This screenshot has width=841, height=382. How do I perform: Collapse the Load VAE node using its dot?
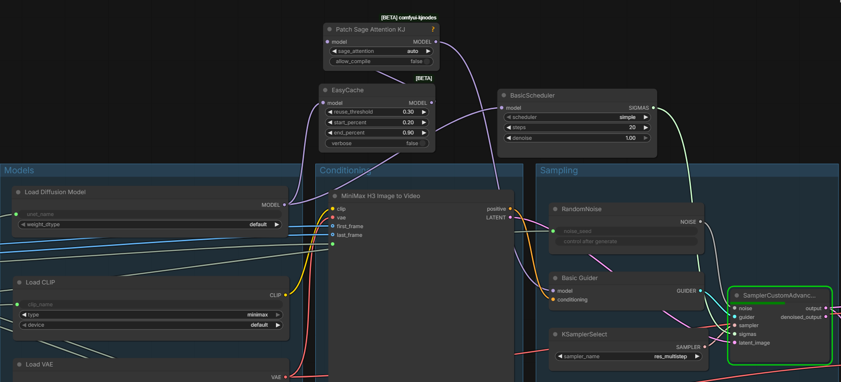coord(19,365)
